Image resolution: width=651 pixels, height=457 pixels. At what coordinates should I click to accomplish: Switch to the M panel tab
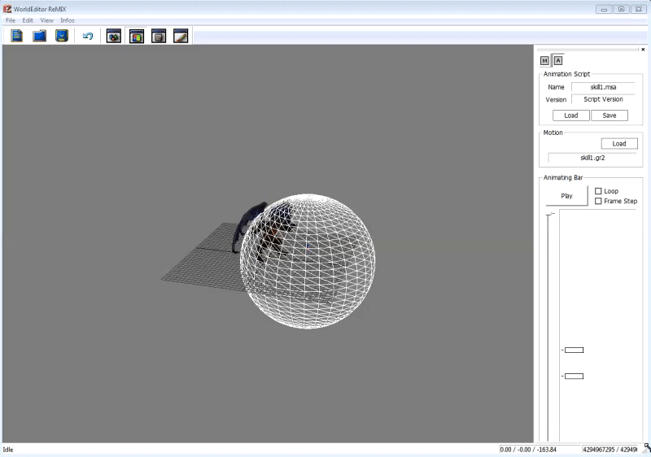click(544, 60)
